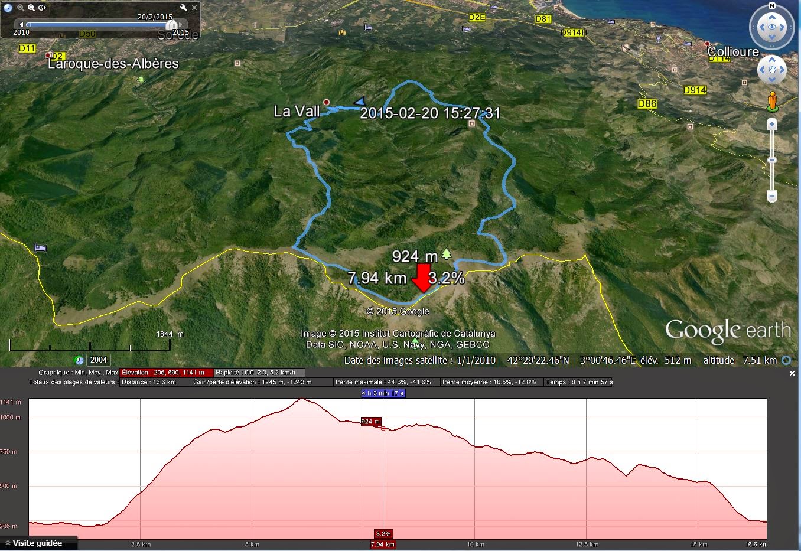Click the blue GPS track arrowhead
The height and width of the screenshot is (551, 801).
click(x=360, y=102)
